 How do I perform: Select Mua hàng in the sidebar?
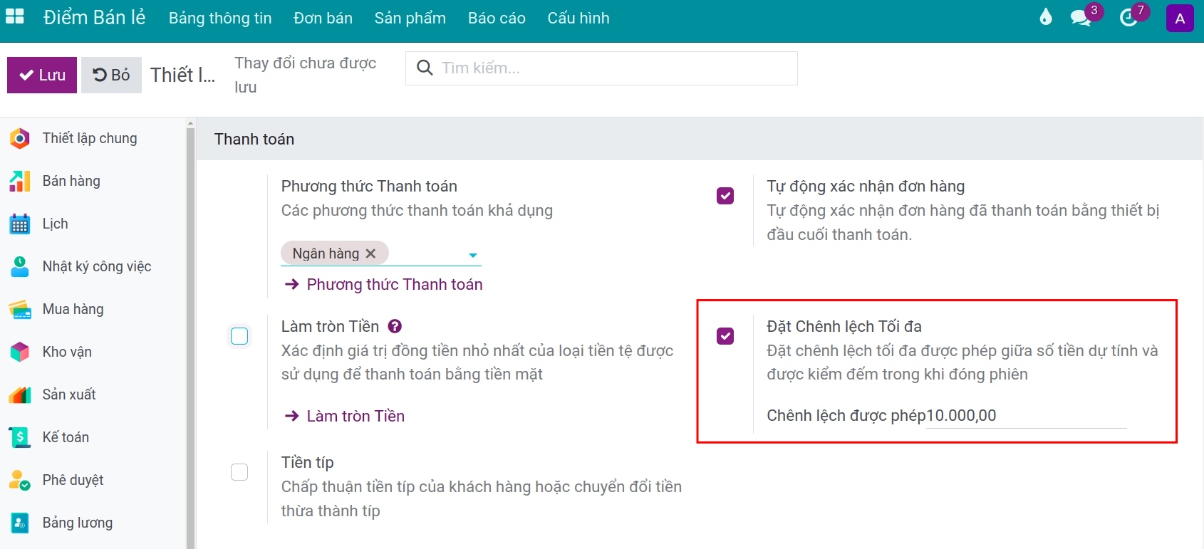click(x=73, y=309)
